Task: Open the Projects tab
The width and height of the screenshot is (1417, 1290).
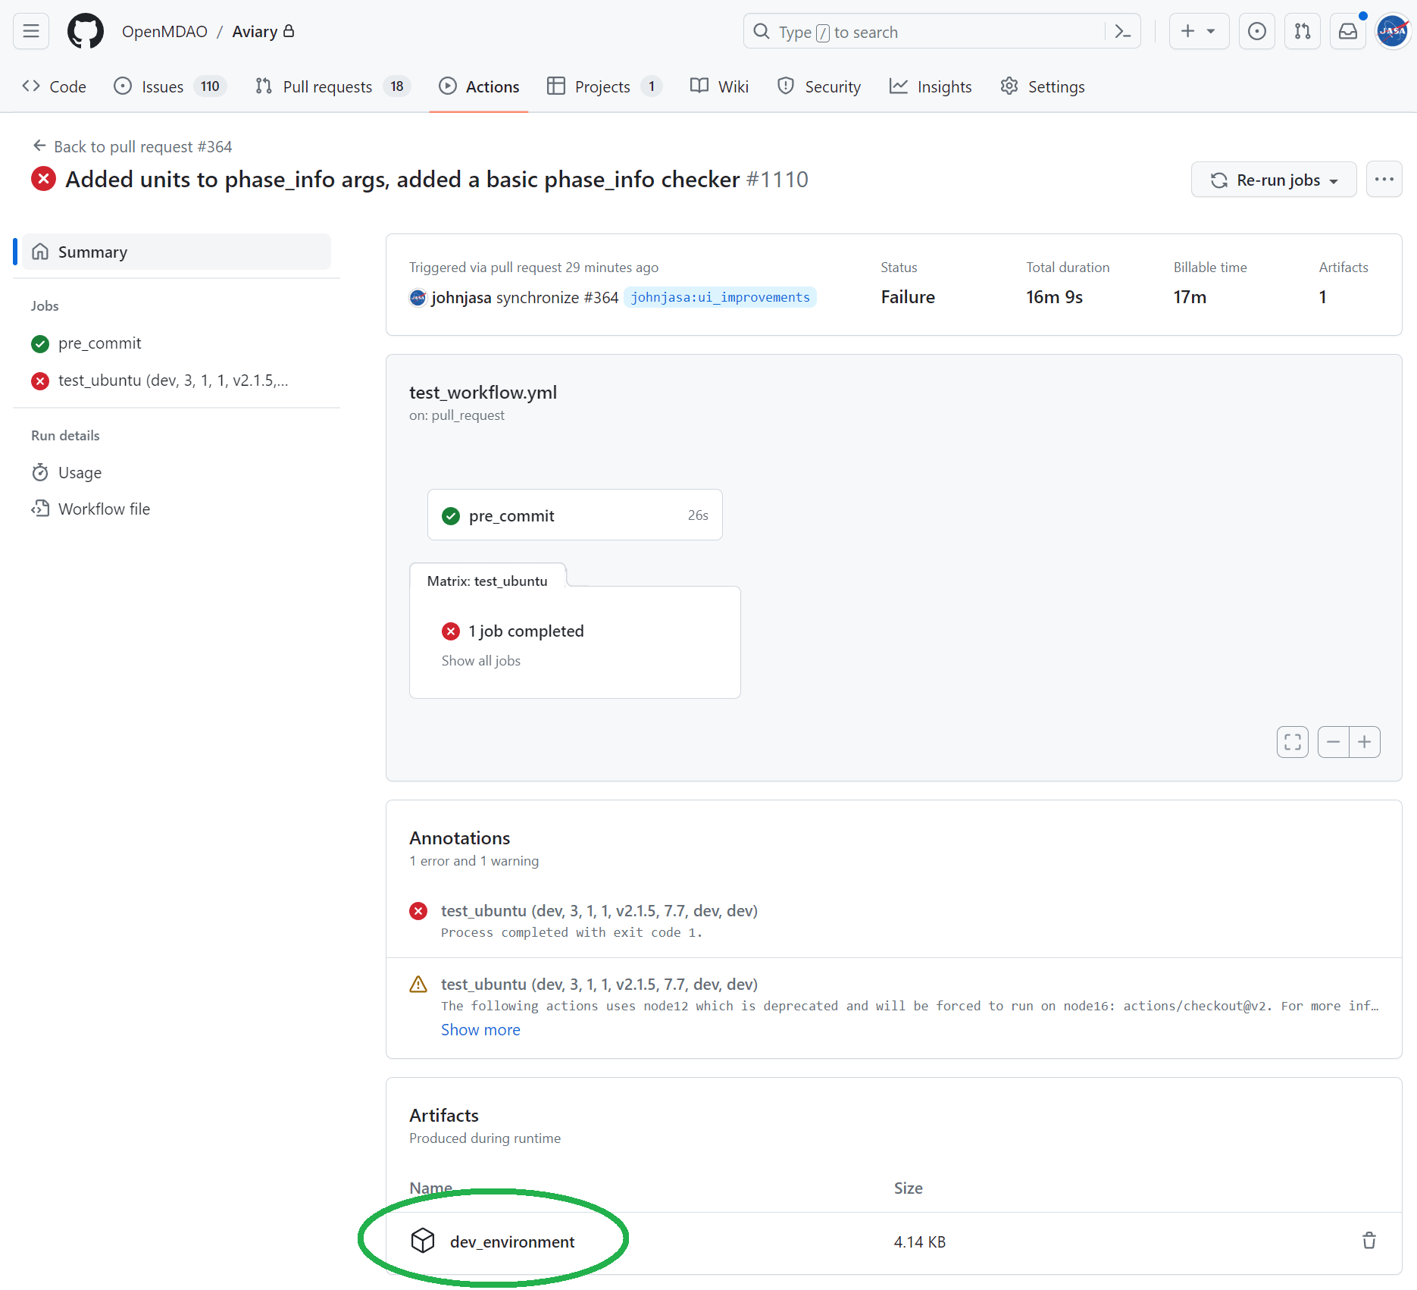Action: pos(605,86)
